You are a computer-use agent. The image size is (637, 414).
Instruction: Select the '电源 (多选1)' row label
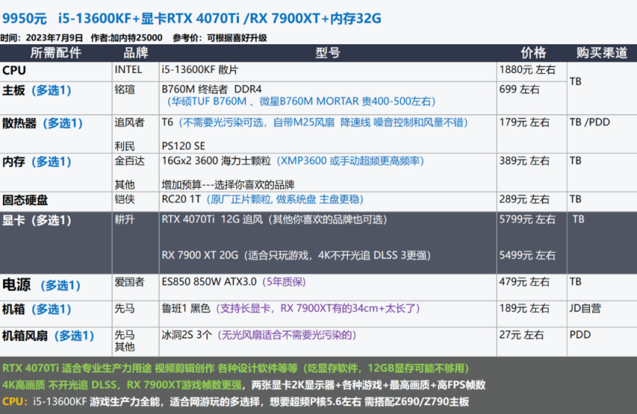[41, 285]
